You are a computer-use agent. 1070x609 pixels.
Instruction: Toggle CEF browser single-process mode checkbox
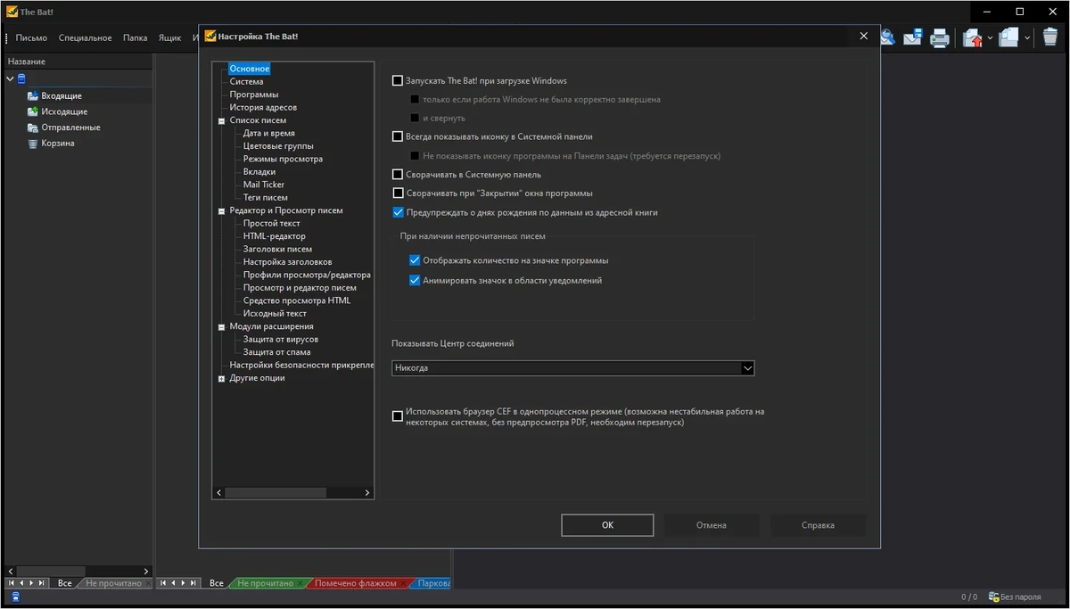tap(398, 417)
